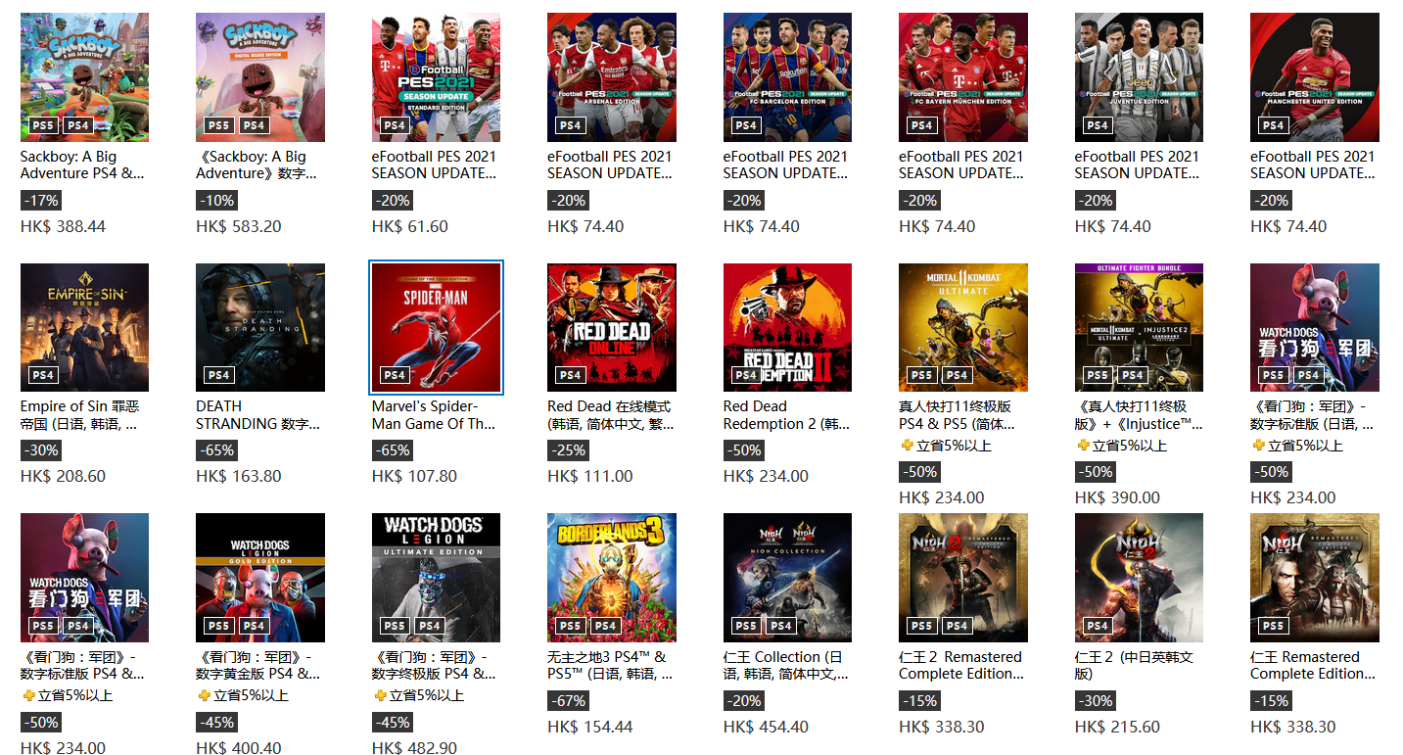Click the PS5 badge on the Borderlands 3 cover
The image size is (1403, 755).
point(571,626)
